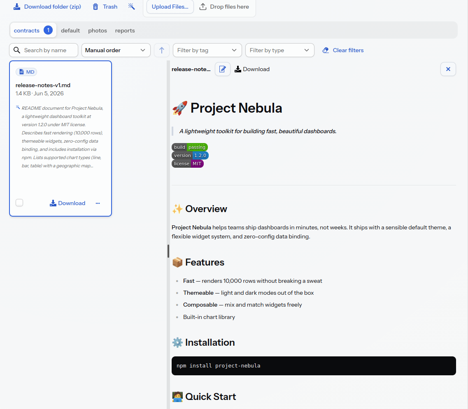Viewport: 468px width, 409px height.
Task: Click the Quick Start heading
Action: (204, 397)
